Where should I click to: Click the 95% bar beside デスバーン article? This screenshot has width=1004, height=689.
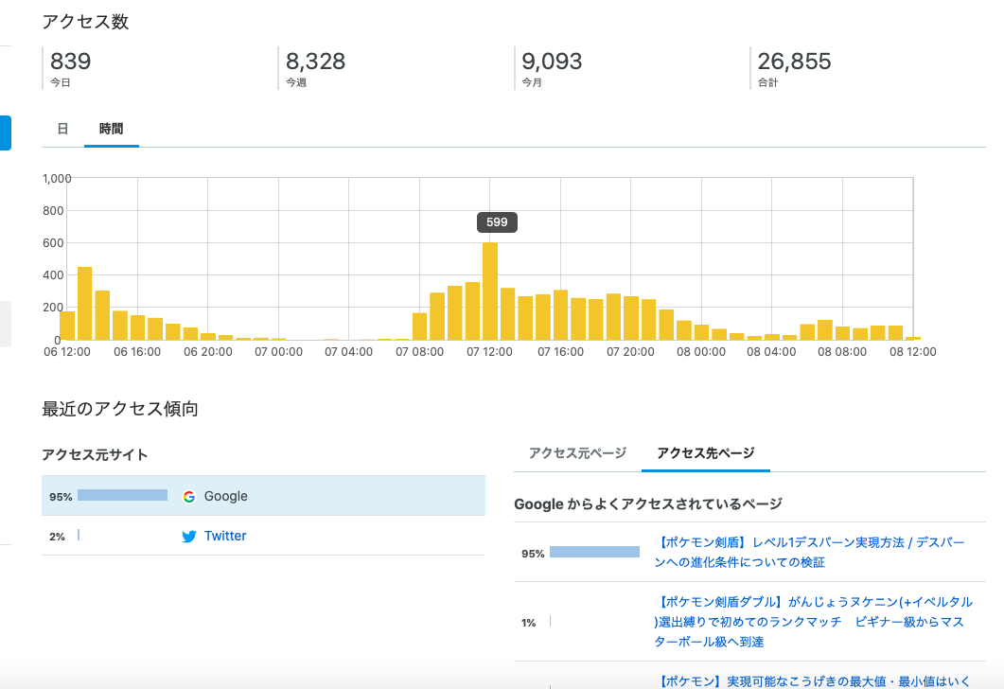[595, 552]
